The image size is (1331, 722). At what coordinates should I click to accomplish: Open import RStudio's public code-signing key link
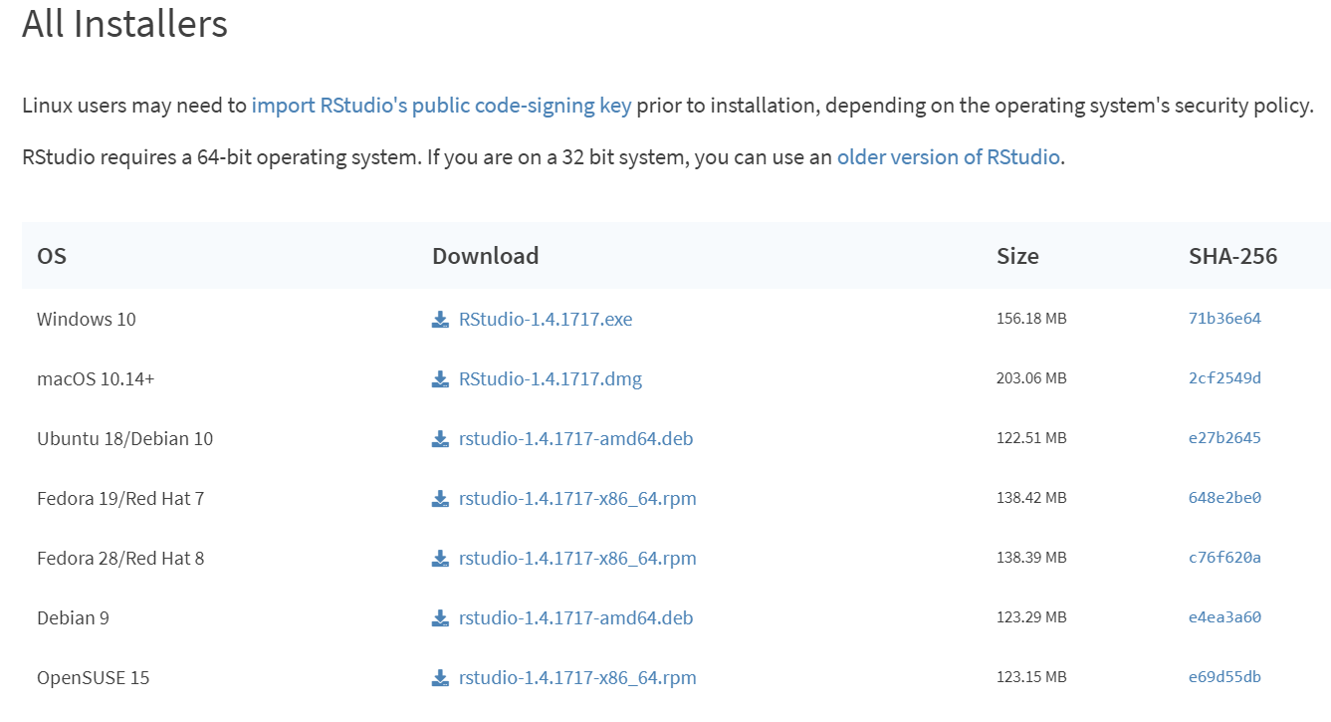[441, 106]
